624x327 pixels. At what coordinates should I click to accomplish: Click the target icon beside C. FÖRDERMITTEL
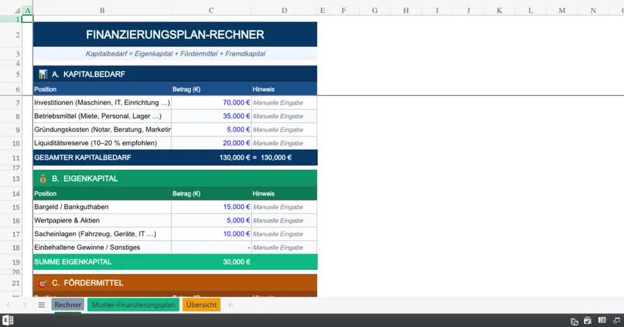click(43, 284)
